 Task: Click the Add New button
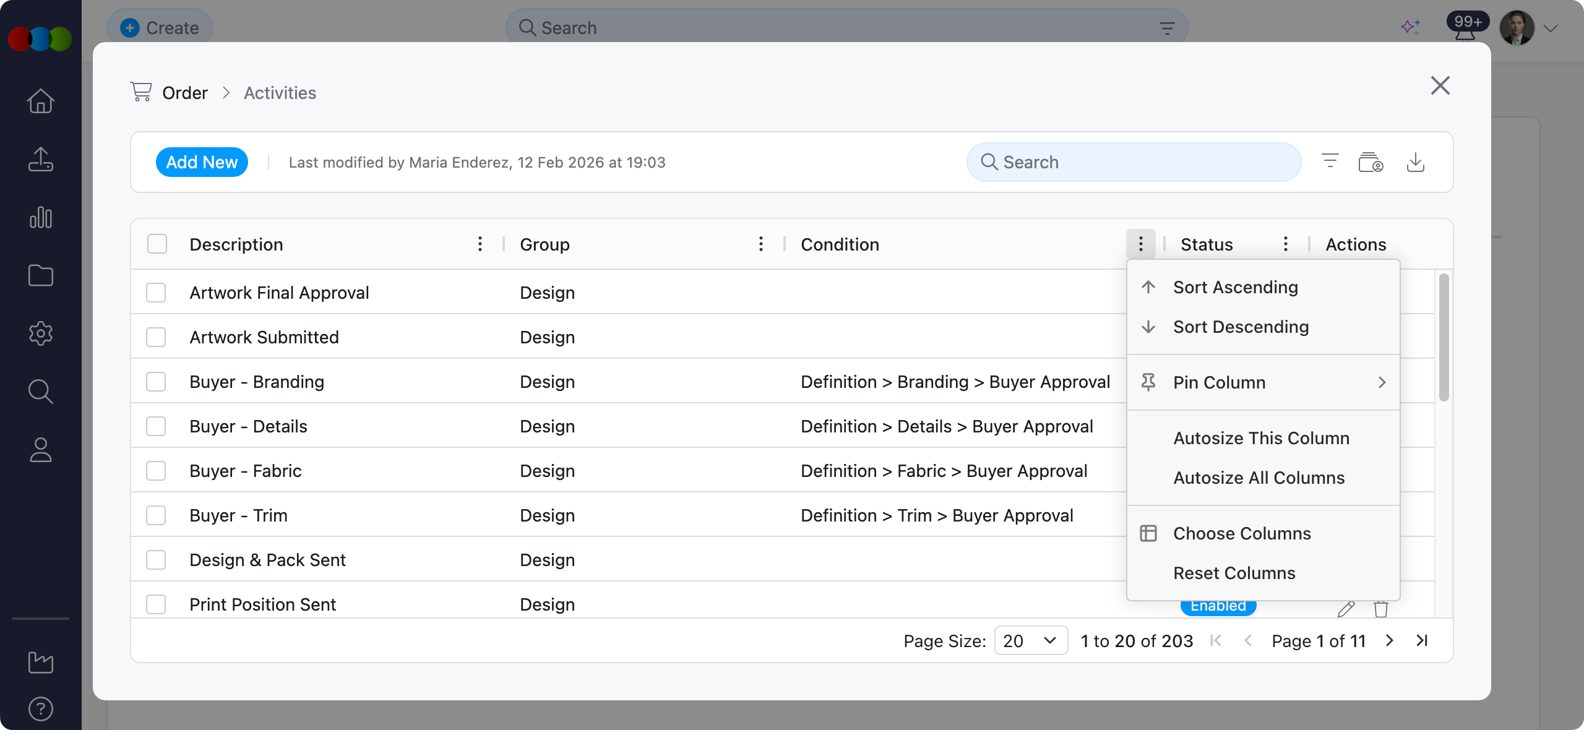coord(202,162)
